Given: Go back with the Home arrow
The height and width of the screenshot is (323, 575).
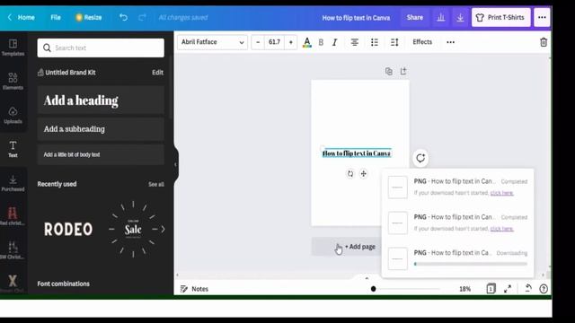Looking at the screenshot, I should click(21, 17).
